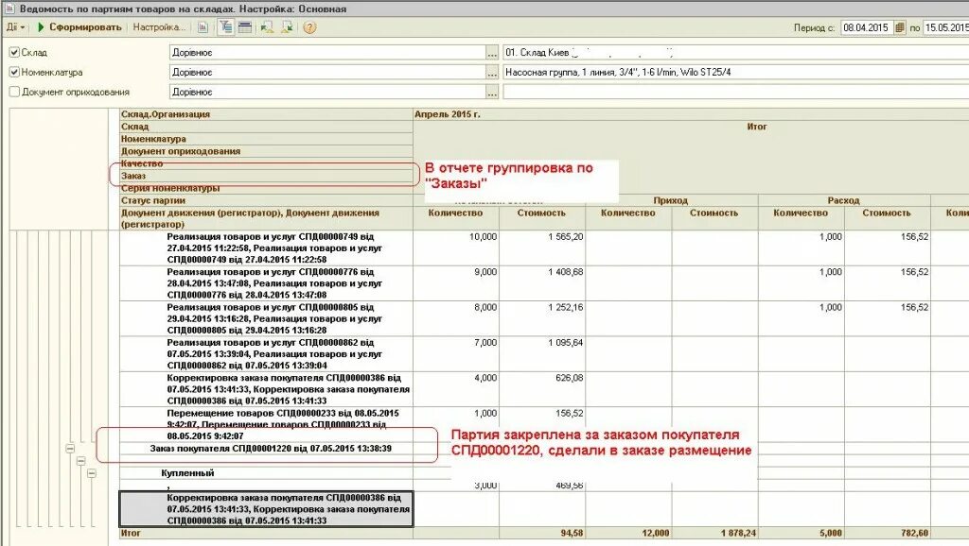Click the Приход column header
This screenshot has height=546, width=969.
point(671,200)
